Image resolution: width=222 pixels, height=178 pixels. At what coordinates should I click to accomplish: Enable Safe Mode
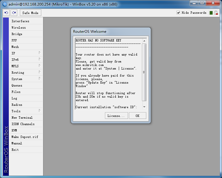coord(30,13)
